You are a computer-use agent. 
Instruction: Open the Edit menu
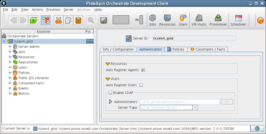(x=14, y=10)
